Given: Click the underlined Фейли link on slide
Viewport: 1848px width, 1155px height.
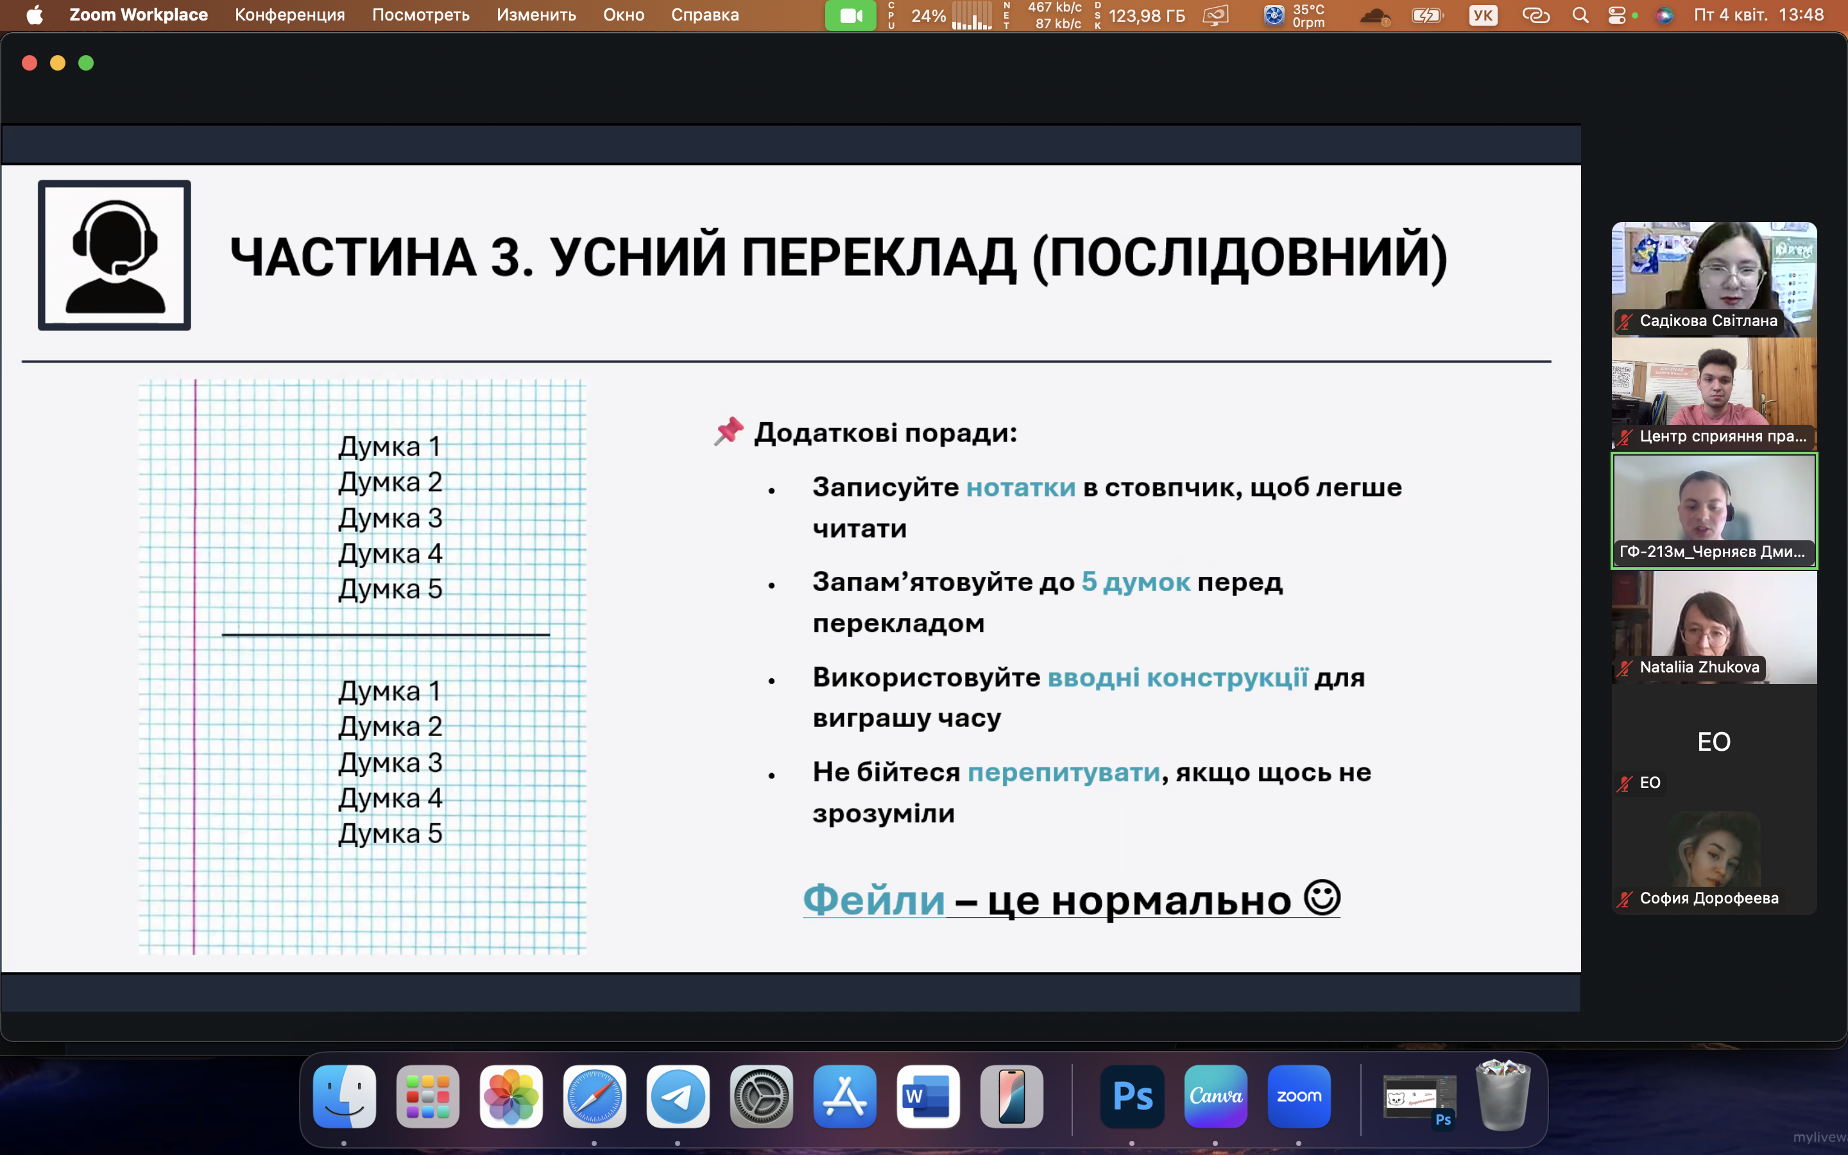Looking at the screenshot, I should coord(873,899).
